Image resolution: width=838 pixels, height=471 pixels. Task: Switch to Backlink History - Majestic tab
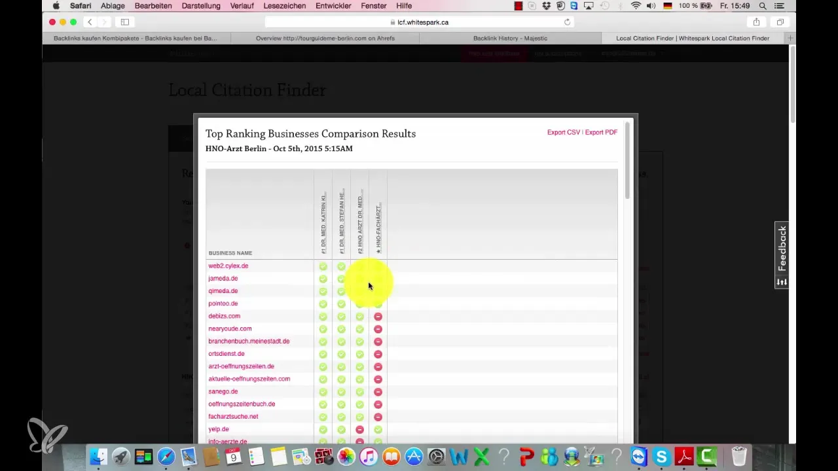tap(510, 38)
